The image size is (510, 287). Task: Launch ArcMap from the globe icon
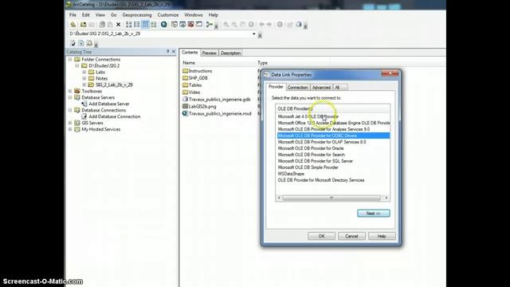click(164, 25)
